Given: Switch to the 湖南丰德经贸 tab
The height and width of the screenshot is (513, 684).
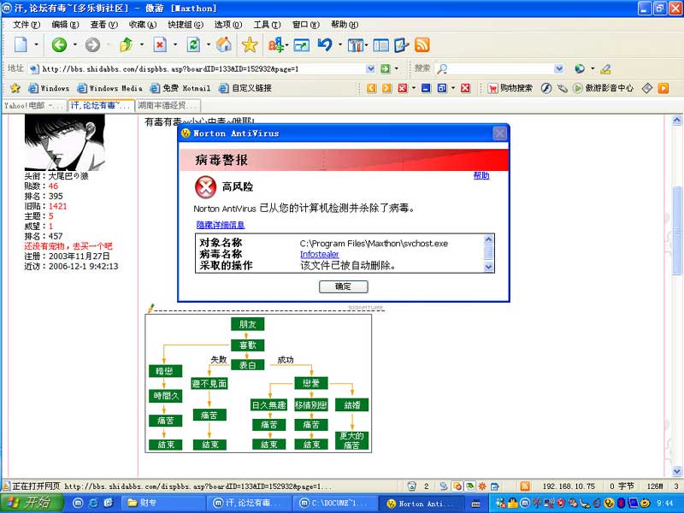Looking at the screenshot, I should [168, 106].
